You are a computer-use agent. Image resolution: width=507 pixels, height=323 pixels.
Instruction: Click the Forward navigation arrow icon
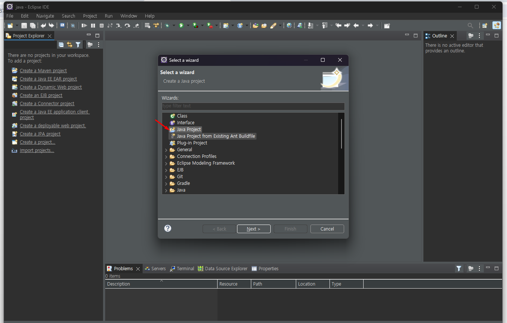[x=370, y=25]
